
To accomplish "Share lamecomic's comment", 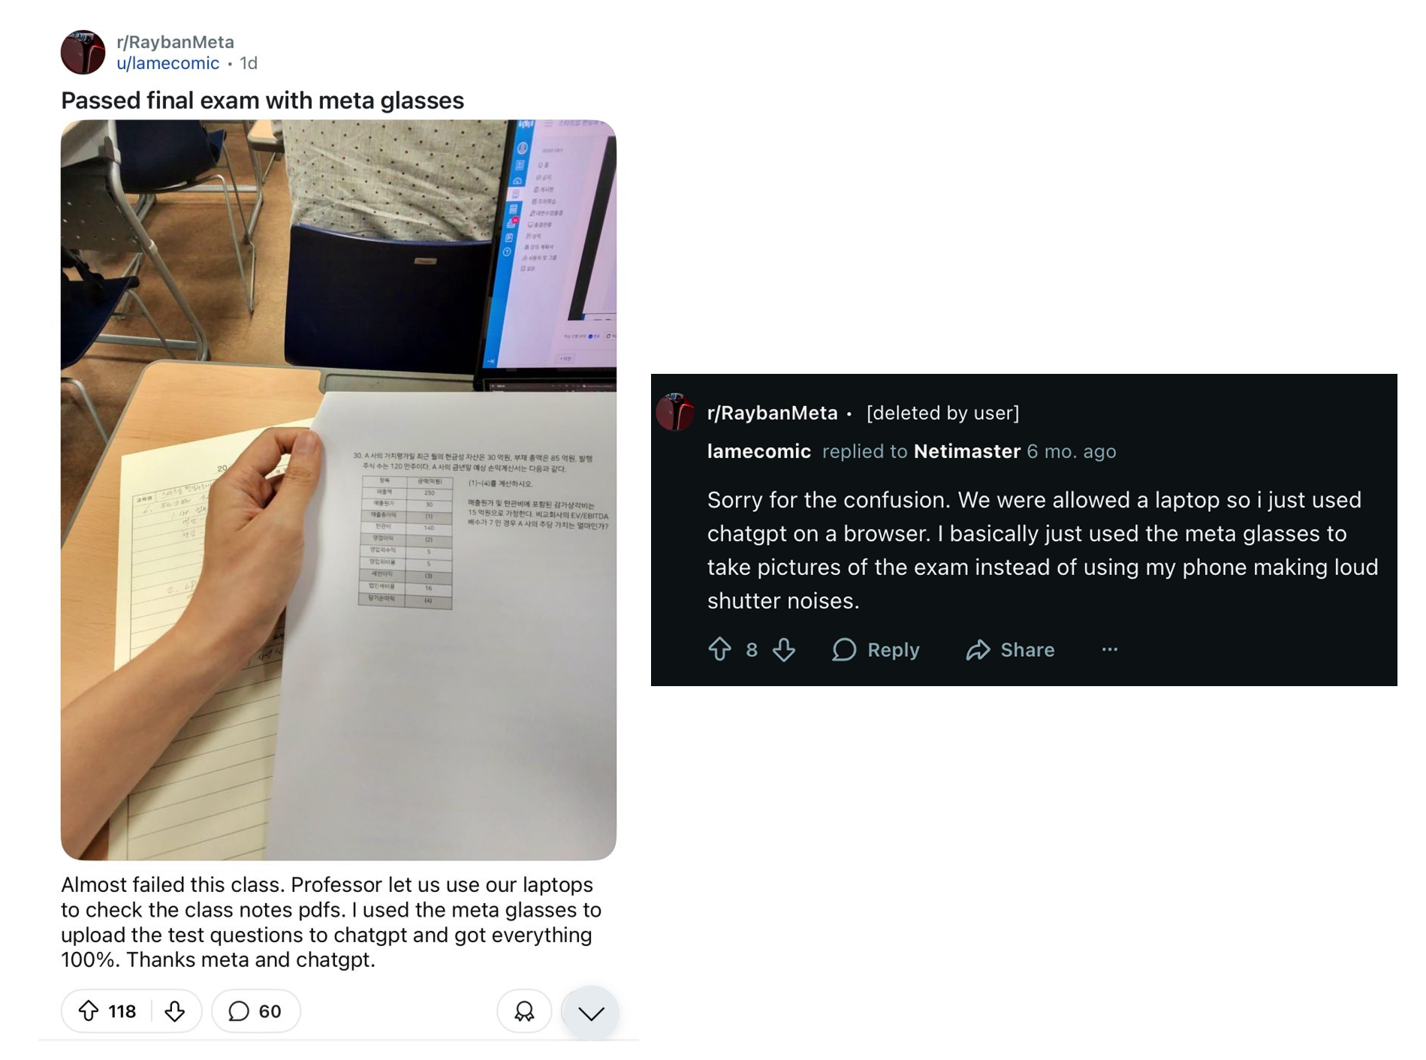I will click(x=1010, y=649).
